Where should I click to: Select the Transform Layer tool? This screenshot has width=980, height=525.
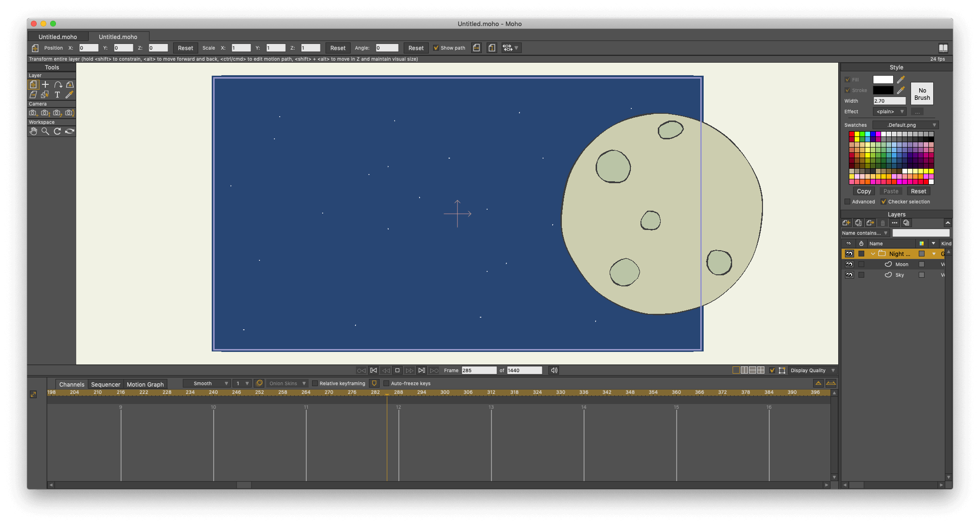pyautogui.click(x=33, y=84)
